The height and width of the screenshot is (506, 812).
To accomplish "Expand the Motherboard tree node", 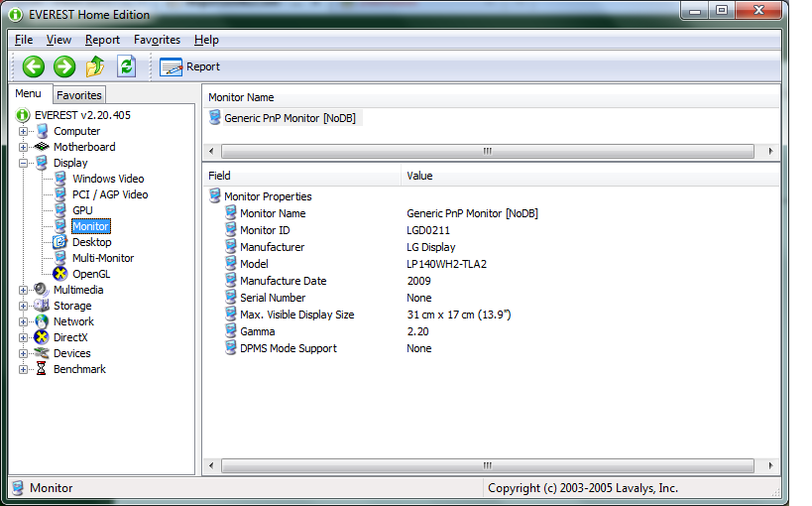I will point(24,147).
